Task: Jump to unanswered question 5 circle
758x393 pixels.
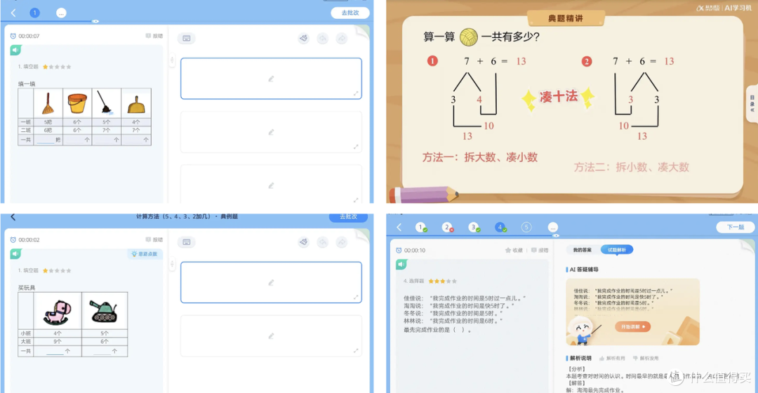Action: 526,227
